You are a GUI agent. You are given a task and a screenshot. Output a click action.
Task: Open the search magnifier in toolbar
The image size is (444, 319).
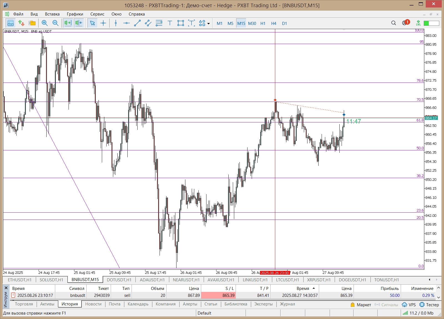tap(393, 23)
